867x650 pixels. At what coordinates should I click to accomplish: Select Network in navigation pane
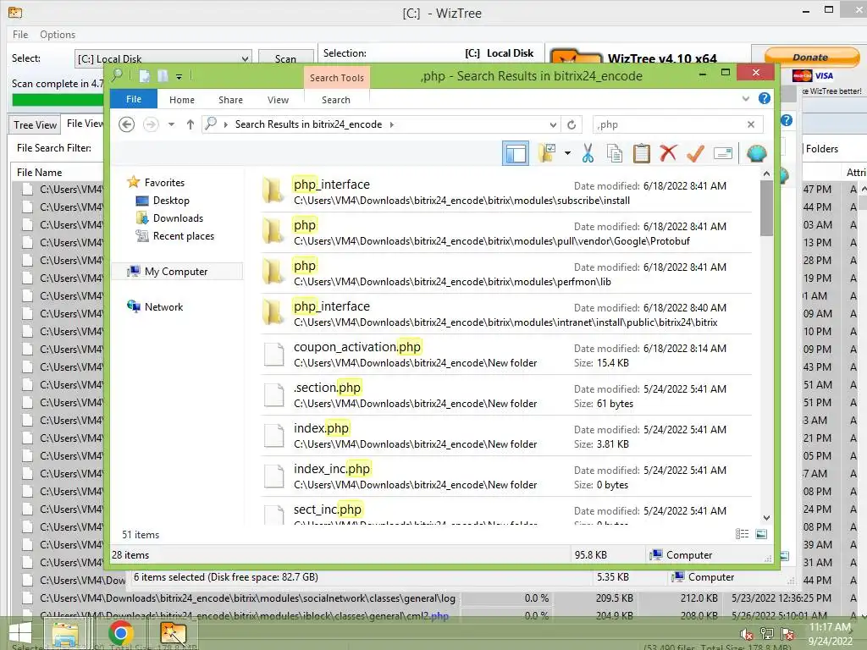tap(163, 306)
